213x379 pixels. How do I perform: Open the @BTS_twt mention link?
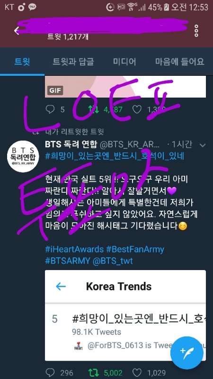(113, 261)
